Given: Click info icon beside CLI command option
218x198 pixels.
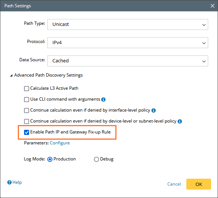Looking at the screenshot, I should click(x=103, y=100).
